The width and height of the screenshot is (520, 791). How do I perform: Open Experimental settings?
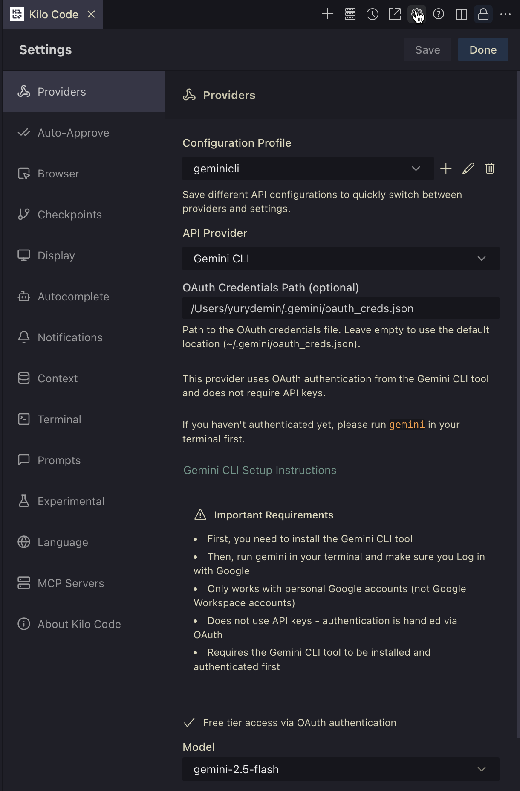coord(84,501)
